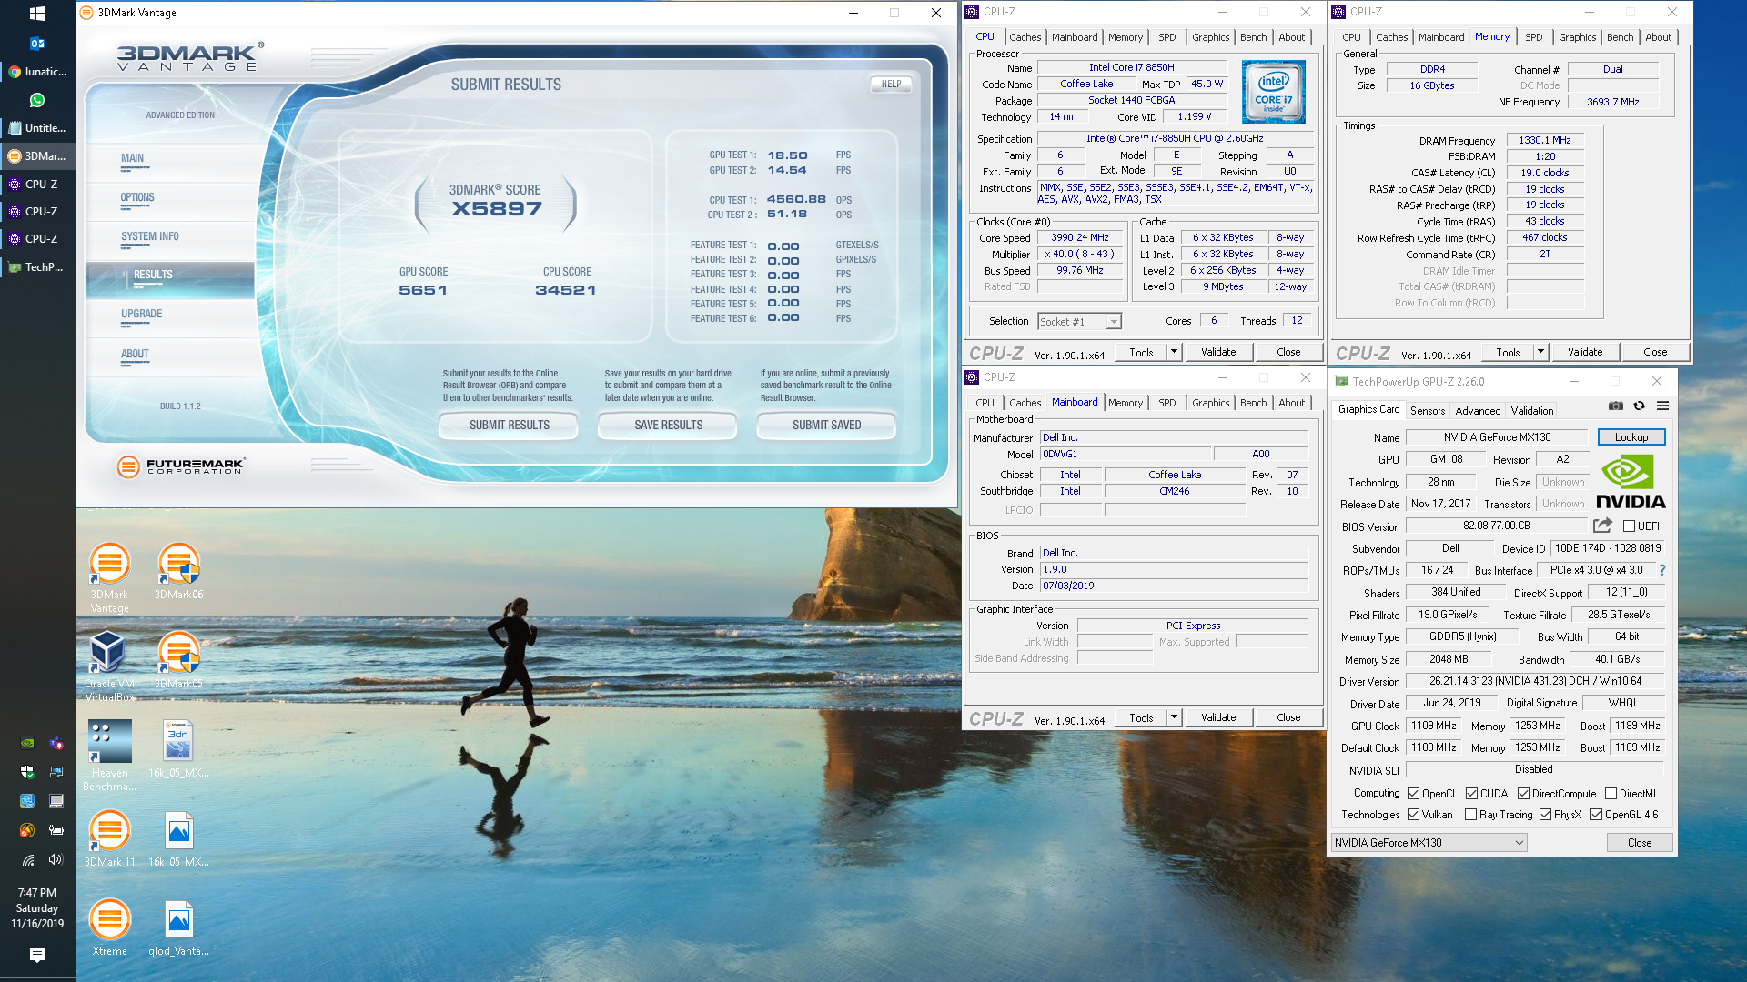This screenshot has height=982, width=1747.
Task: Click the NVIDIA tray icon
Action: pyautogui.click(x=27, y=743)
